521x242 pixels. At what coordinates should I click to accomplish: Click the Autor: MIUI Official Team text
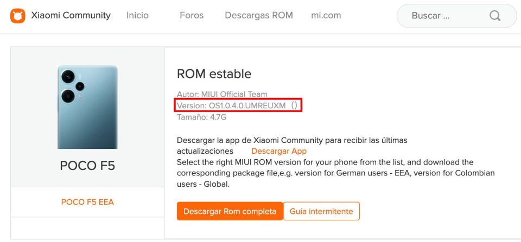(222, 94)
